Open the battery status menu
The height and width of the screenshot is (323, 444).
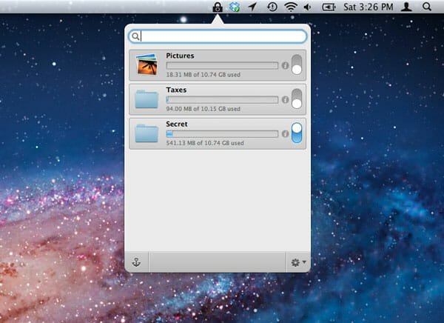click(329, 7)
